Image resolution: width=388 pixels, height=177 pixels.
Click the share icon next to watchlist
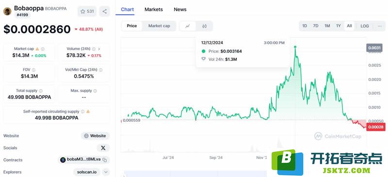point(104,11)
